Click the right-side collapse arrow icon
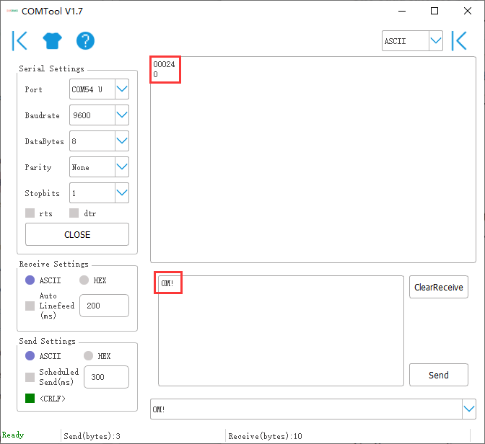Viewport: 485px width, 444px height. (459, 40)
